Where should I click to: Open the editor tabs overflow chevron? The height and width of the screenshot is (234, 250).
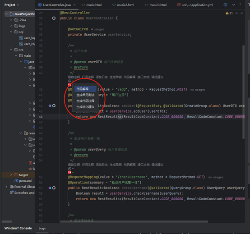tap(233, 5)
